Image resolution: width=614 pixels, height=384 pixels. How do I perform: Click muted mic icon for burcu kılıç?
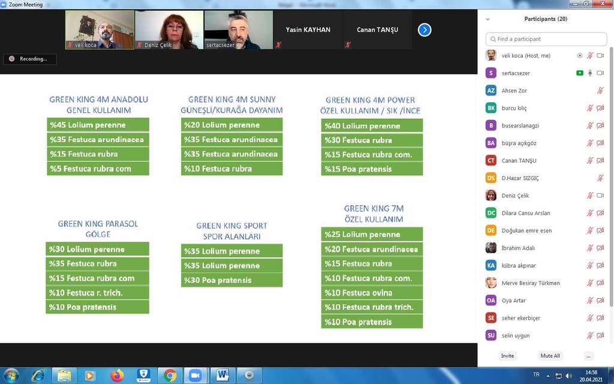(x=590, y=108)
